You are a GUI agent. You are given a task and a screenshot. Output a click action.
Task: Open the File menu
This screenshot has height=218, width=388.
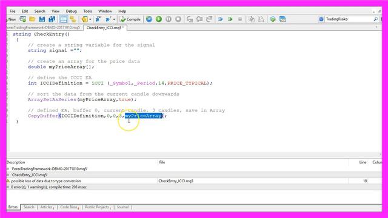(x=12, y=11)
